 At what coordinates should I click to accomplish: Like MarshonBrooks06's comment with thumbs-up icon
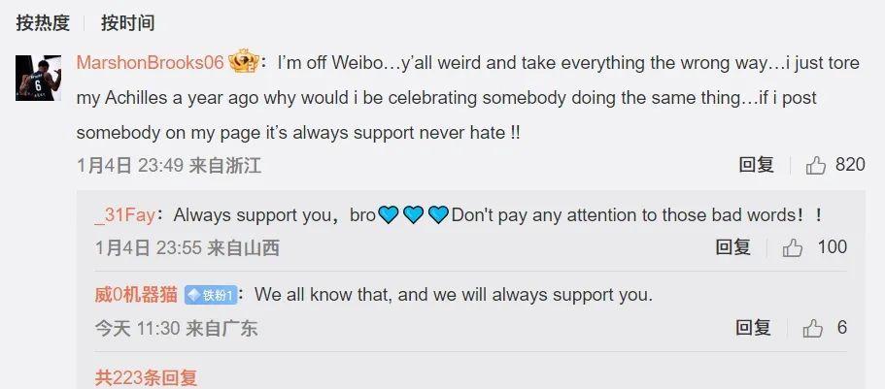(x=816, y=166)
